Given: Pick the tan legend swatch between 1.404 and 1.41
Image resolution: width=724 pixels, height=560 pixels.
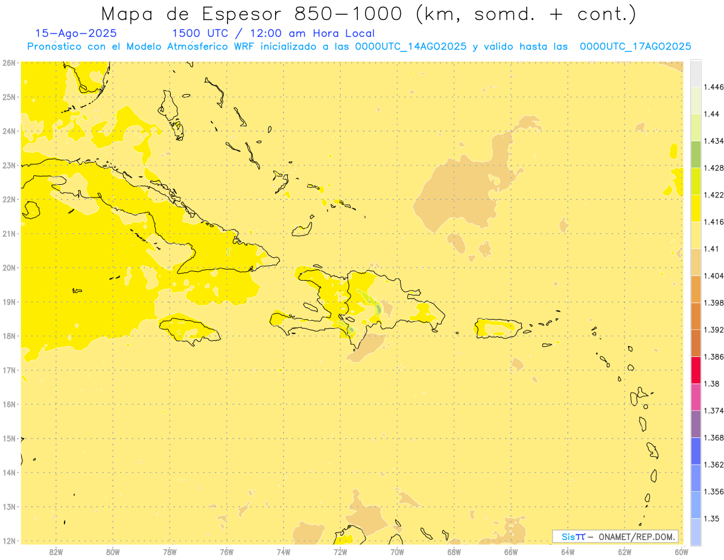Looking at the screenshot, I should pyautogui.click(x=696, y=262).
